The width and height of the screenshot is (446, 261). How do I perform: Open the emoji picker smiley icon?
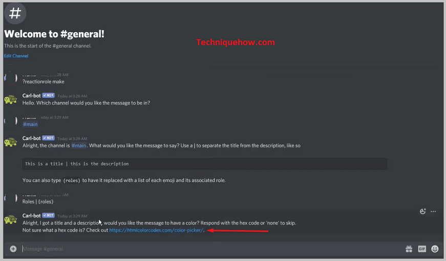click(x=435, y=249)
